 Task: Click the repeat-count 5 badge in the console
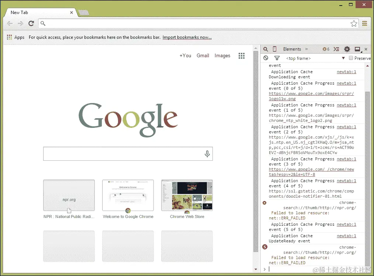pyautogui.click(x=265, y=247)
